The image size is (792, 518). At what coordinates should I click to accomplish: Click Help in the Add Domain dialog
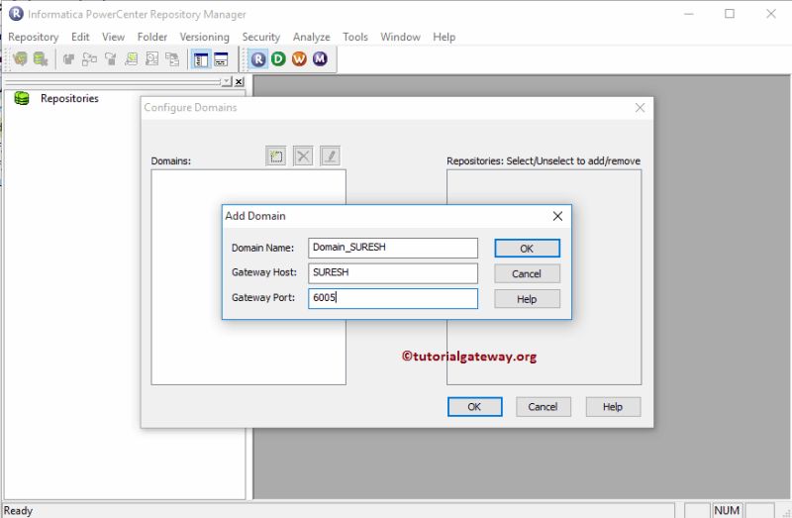coord(527,299)
